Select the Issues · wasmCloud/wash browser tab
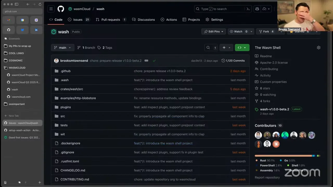 pyautogui.click(x=23, y=123)
